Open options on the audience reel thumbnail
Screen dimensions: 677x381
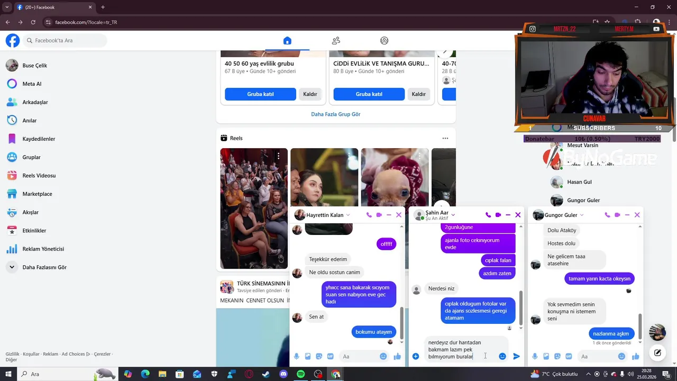tap(278, 156)
